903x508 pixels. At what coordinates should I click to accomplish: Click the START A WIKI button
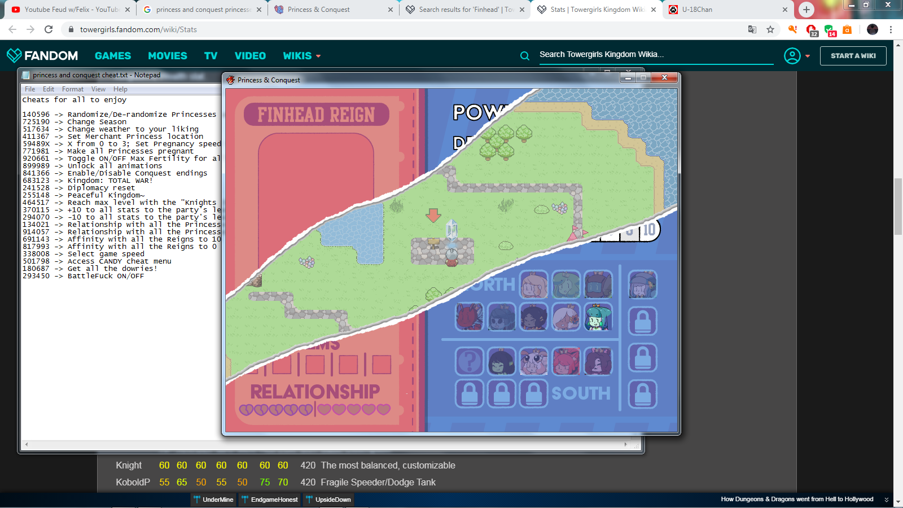click(853, 56)
